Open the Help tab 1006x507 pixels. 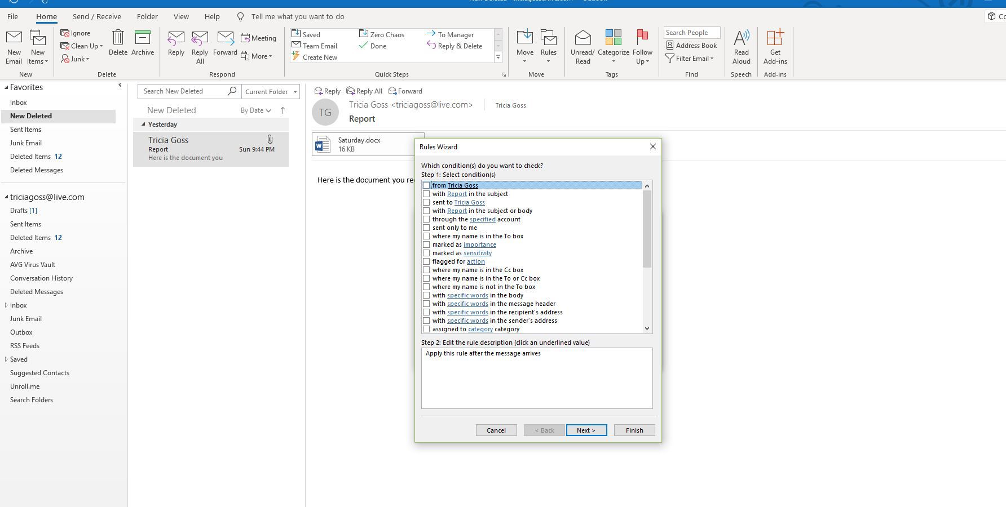pos(212,17)
